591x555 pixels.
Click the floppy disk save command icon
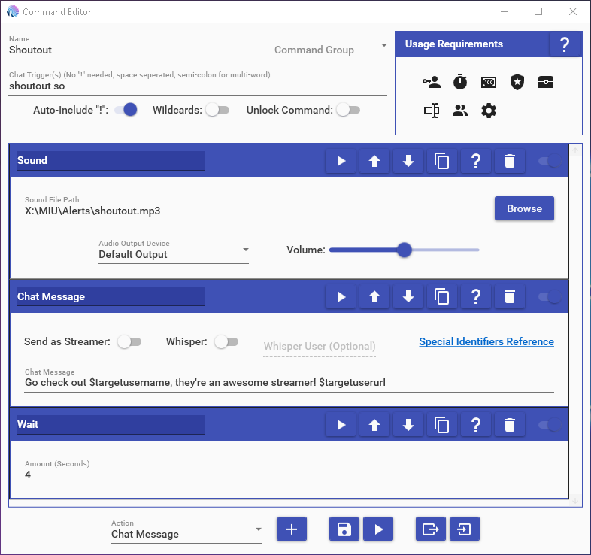pyautogui.click(x=344, y=529)
